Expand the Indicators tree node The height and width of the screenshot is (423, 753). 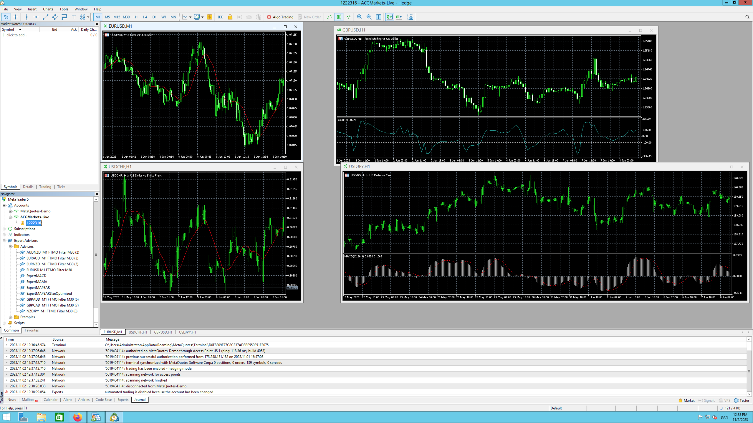point(4,235)
